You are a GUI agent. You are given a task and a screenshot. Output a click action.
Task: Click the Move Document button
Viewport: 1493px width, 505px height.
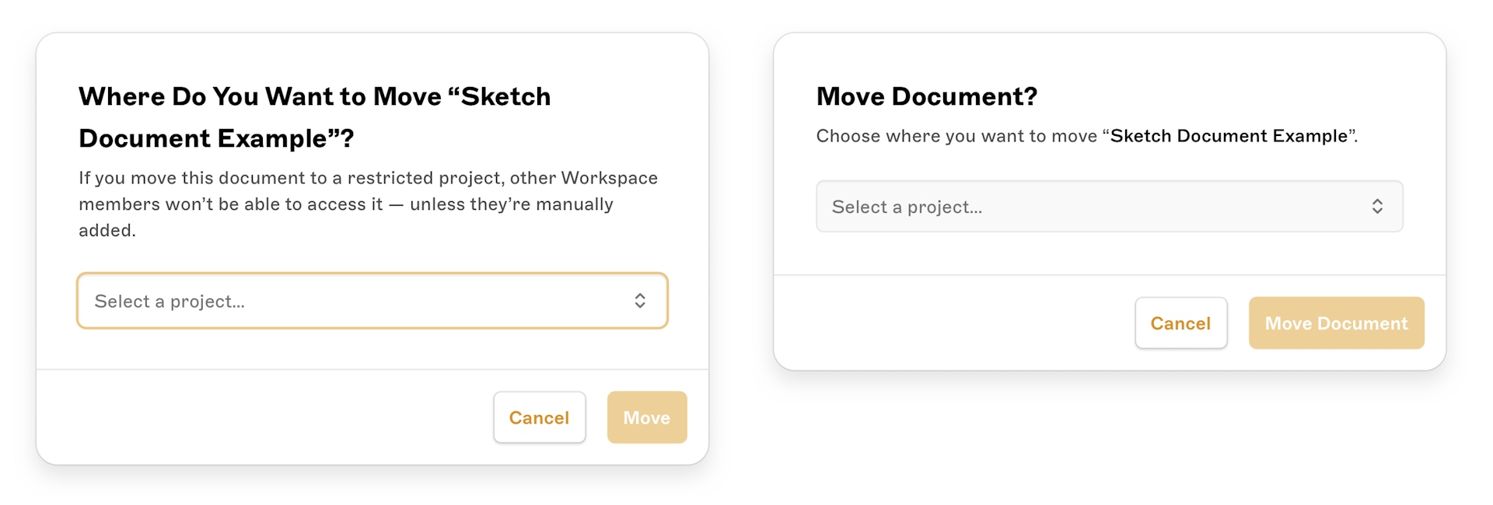pyautogui.click(x=1337, y=322)
